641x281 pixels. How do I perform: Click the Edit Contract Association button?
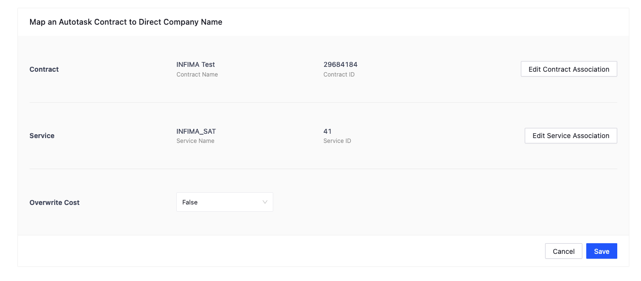(x=568, y=69)
